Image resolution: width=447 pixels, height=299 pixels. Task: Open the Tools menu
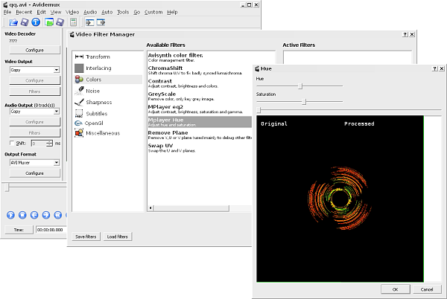point(123,13)
